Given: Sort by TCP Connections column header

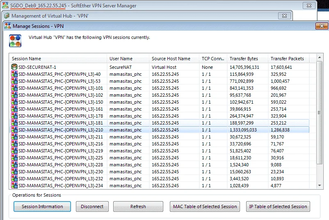Looking at the screenshot, I should tap(213, 59).
